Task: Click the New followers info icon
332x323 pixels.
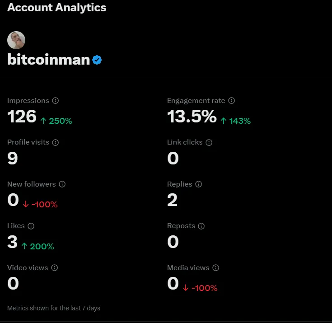Action: [62, 184]
